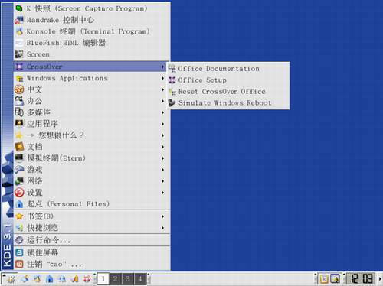Click the BlueFish editor icon
Screen dimensions: 383x286
[19, 43]
